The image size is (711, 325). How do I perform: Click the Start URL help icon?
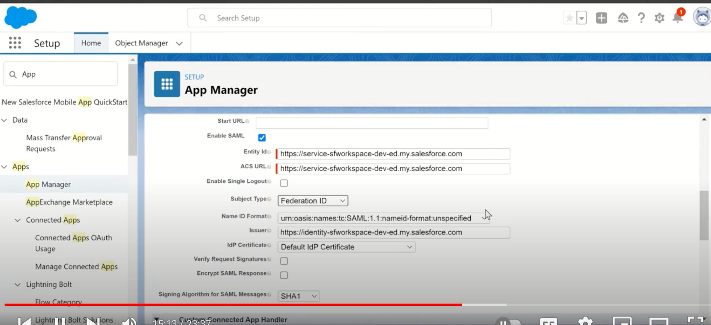[247, 121]
